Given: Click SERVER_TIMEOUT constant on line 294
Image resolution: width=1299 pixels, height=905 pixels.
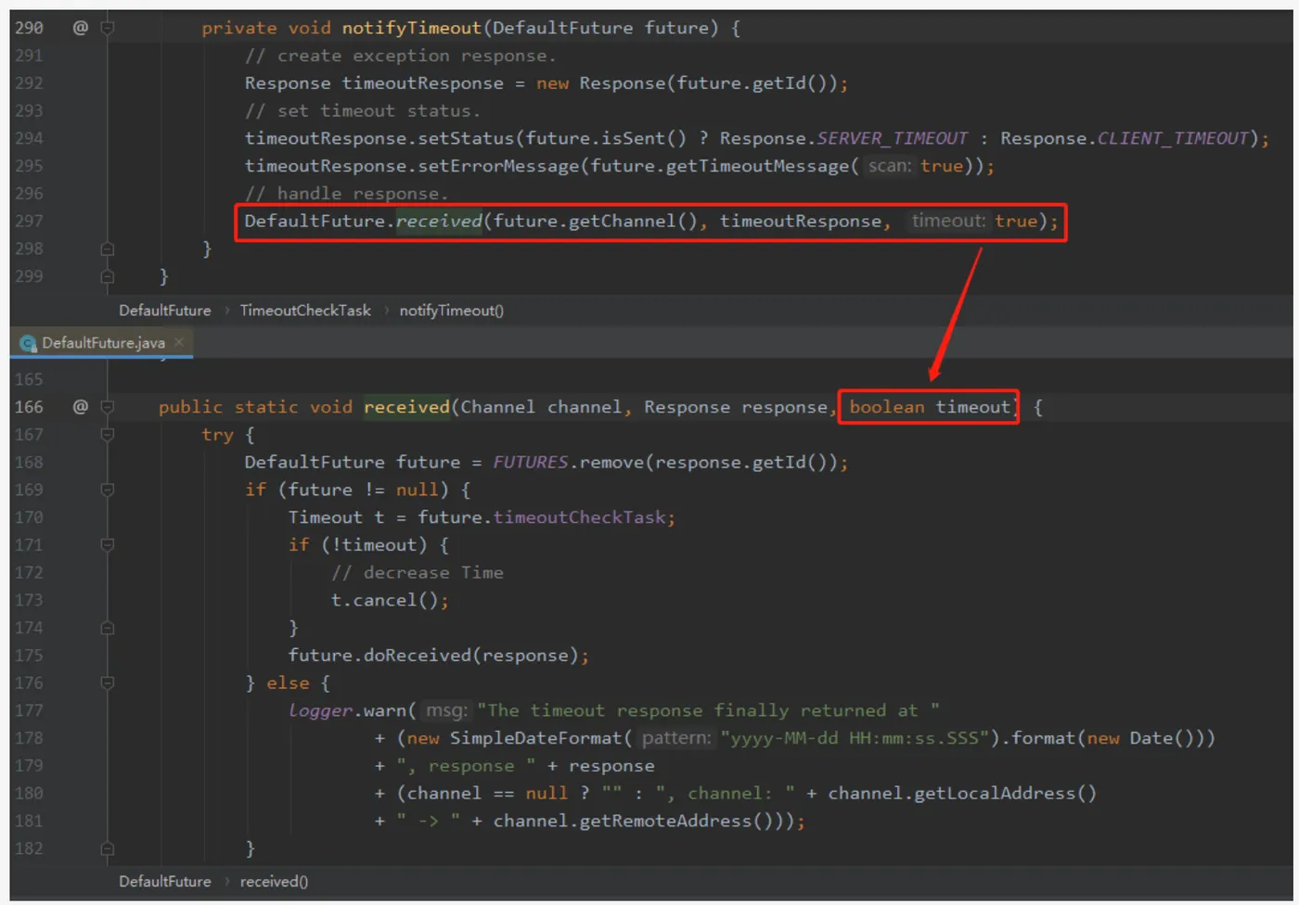Looking at the screenshot, I should pos(893,138).
